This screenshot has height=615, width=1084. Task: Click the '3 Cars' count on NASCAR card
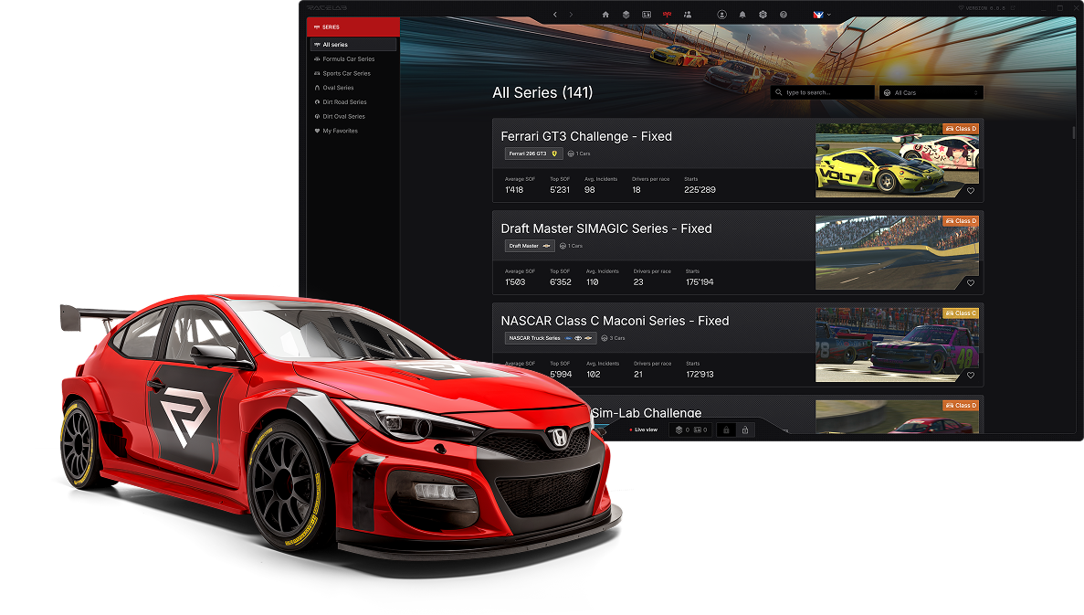[x=613, y=338]
